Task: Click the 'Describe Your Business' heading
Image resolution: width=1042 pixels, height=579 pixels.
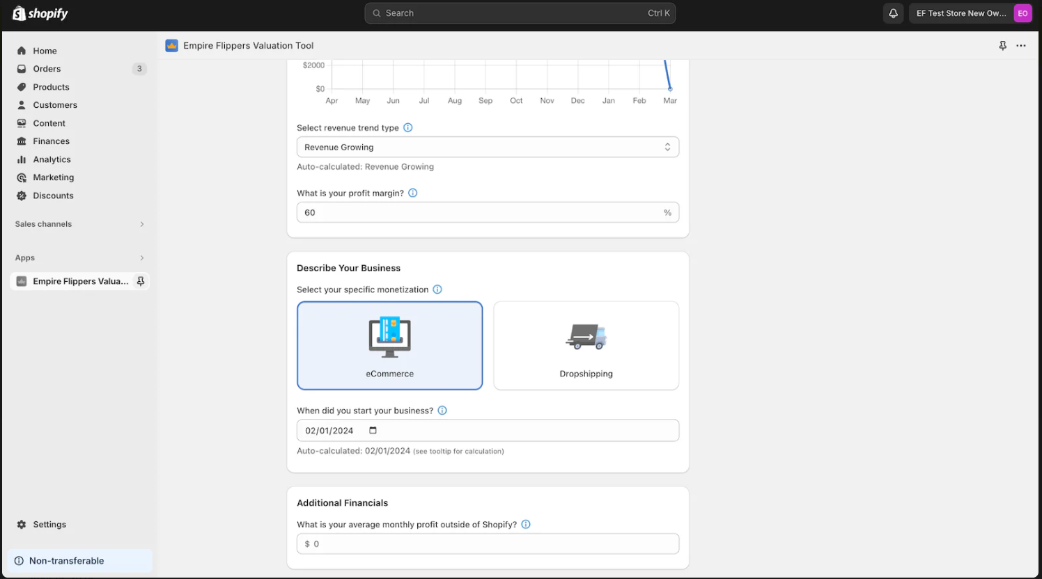Action: [348, 268]
